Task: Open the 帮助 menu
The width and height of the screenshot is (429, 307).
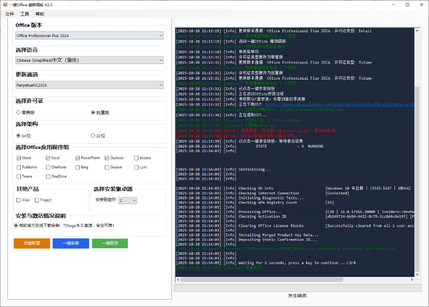Action: tap(40, 14)
